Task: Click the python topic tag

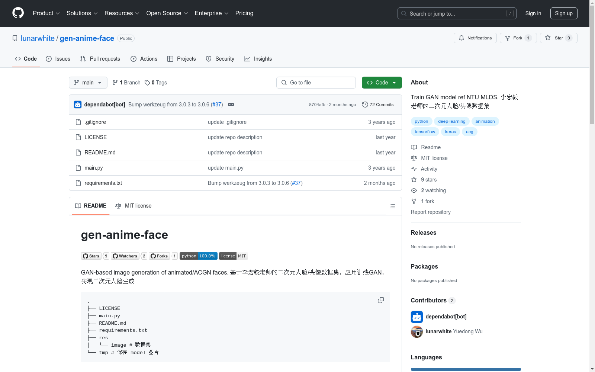Action: [421, 121]
